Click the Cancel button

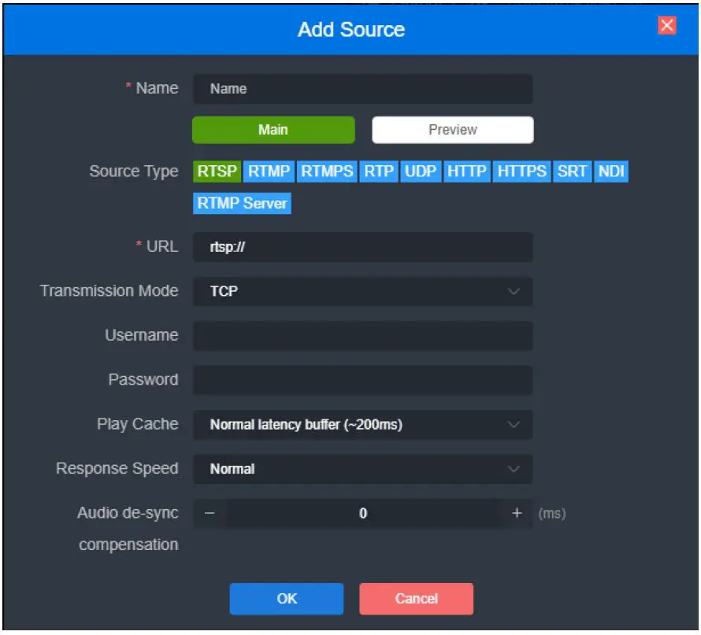(x=416, y=599)
